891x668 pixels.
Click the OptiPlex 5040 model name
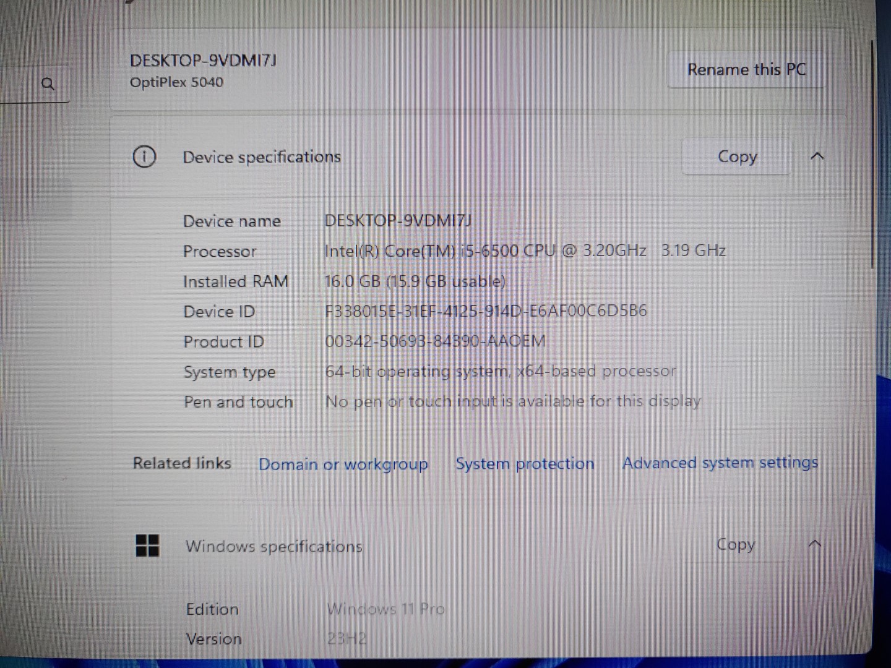(x=177, y=82)
